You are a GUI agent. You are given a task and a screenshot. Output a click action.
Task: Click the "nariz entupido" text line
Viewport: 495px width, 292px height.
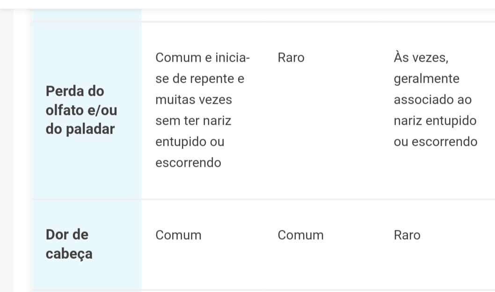tap(435, 121)
